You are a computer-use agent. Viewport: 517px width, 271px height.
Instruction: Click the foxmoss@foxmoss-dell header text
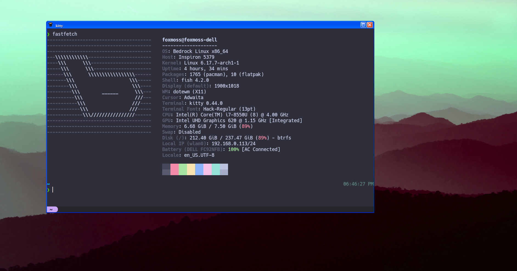[x=190, y=40]
